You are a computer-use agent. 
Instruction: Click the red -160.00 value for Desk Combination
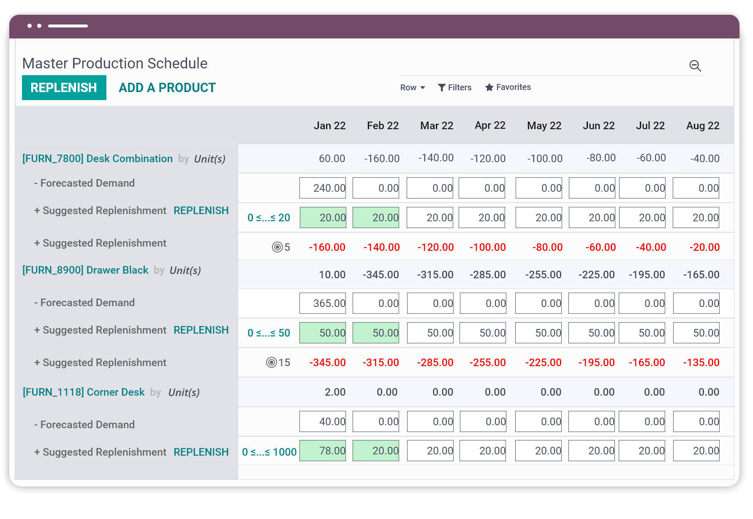pos(327,247)
